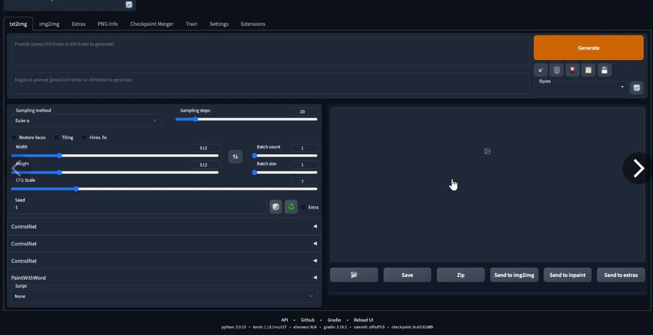Go to next slide with right arrow

(x=638, y=168)
